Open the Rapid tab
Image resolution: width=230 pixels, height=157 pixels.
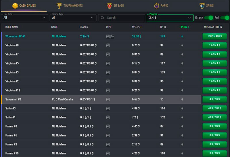pyautogui.click(x=161, y=5)
